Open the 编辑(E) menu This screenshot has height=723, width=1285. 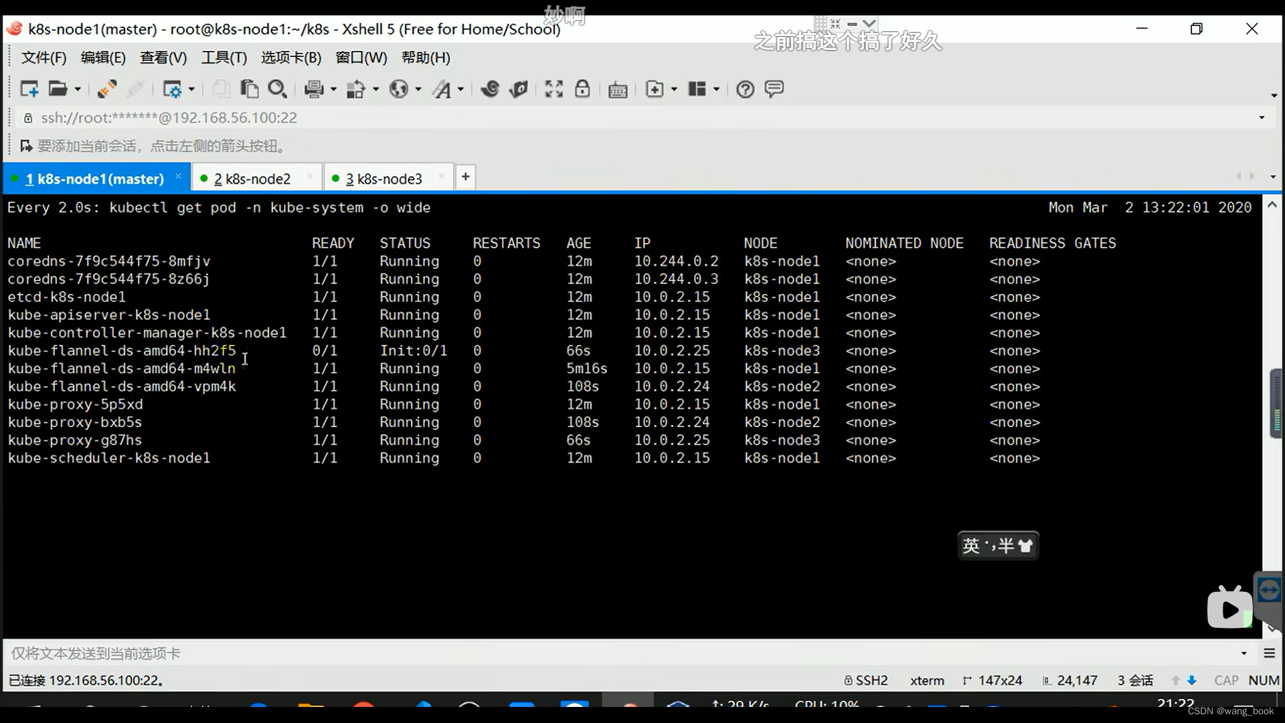pyautogui.click(x=103, y=58)
